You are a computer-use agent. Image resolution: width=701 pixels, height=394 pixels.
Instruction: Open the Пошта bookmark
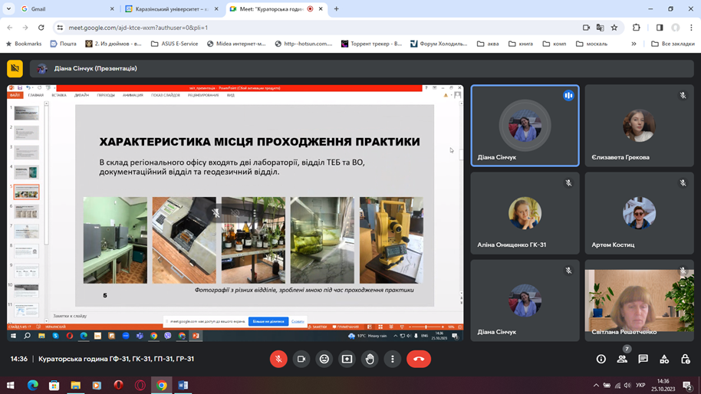pyautogui.click(x=63, y=44)
